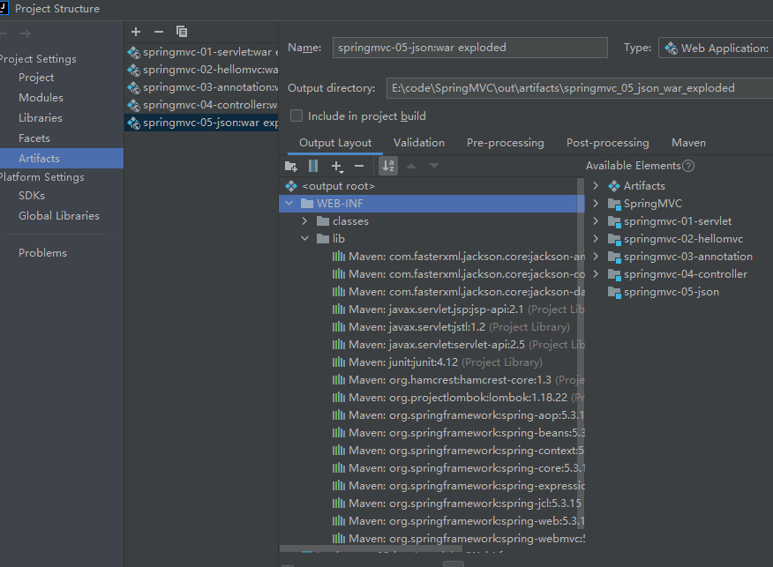Expand springmvc-03-annotation available element
The width and height of the screenshot is (773, 567).
point(596,257)
